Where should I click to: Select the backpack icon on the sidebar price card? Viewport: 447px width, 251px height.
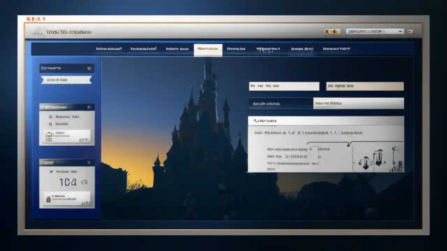(x=49, y=137)
